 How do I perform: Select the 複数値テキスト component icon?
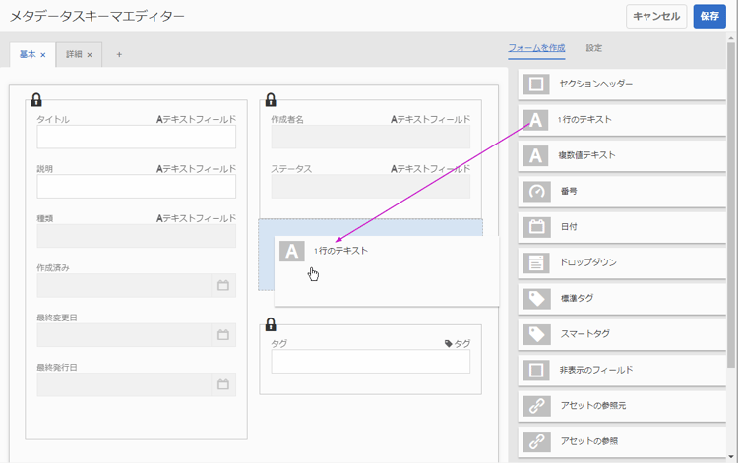536,155
